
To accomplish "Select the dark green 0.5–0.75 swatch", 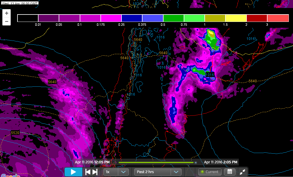I will tap(174, 18).
